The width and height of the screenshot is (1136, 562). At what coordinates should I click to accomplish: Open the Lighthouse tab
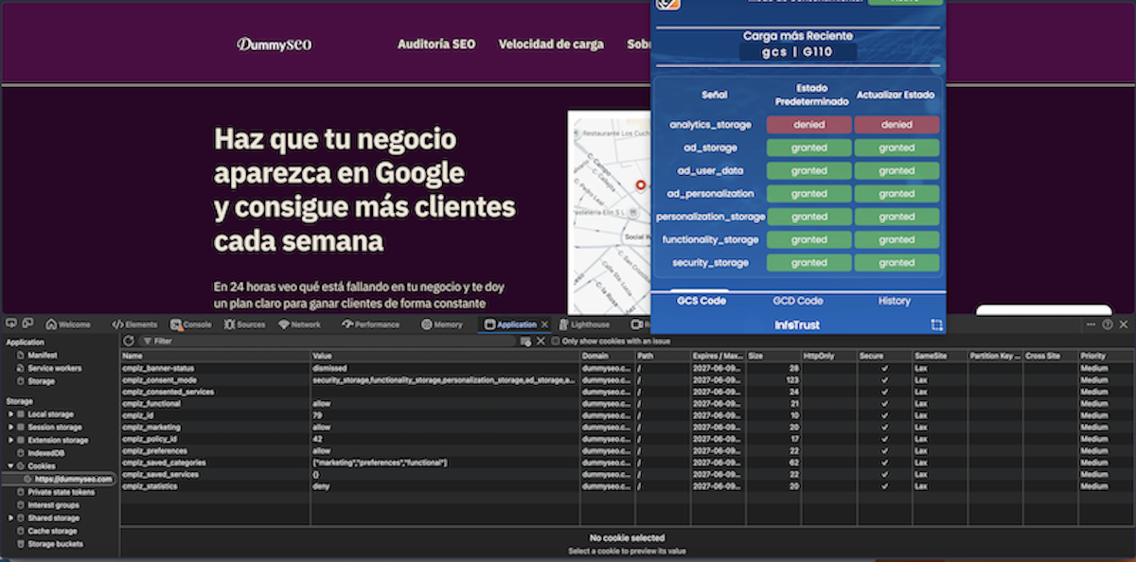[584, 325]
